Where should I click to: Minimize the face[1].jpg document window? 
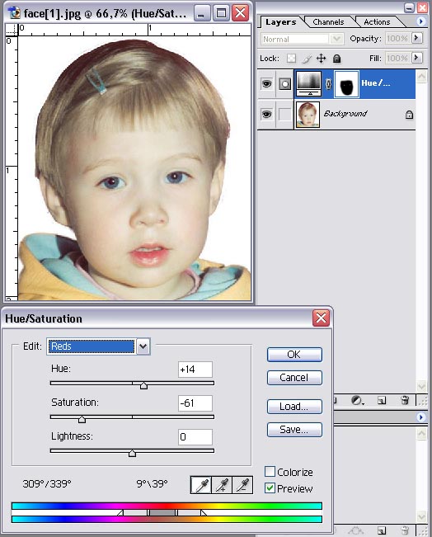point(202,13)
